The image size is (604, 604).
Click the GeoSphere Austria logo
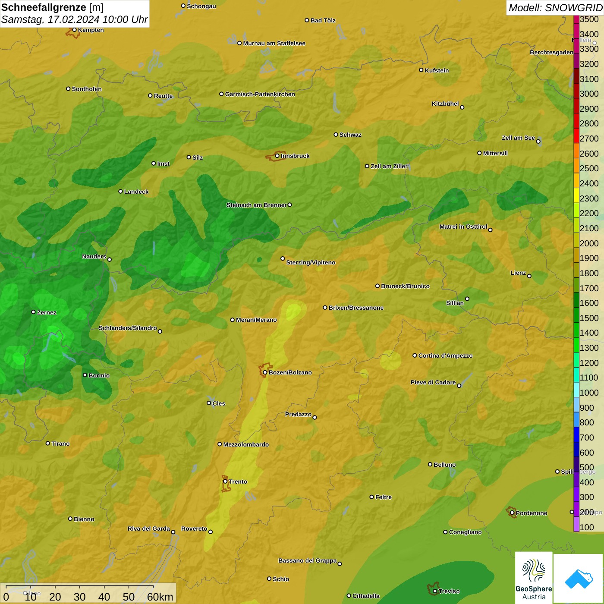pyautogui.click(x=534, y=578)
